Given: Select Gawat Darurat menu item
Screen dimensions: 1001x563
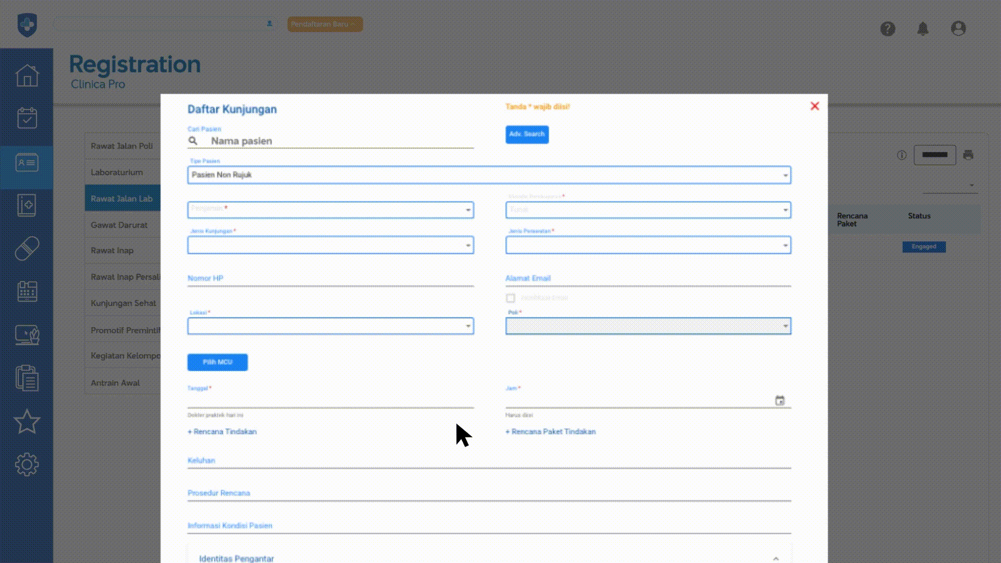Looking at the screenshot, I should (119, 225).
